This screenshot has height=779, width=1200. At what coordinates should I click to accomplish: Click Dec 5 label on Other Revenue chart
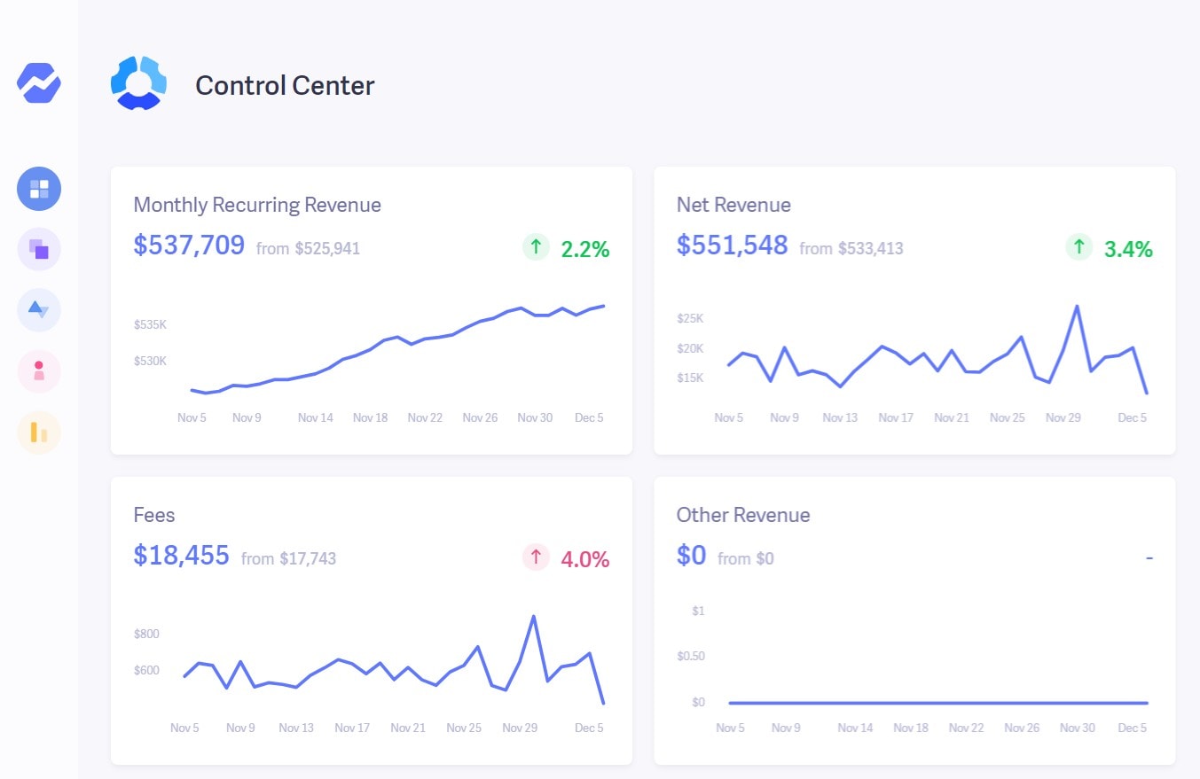pyautogui.click(x=1133, y=728)
